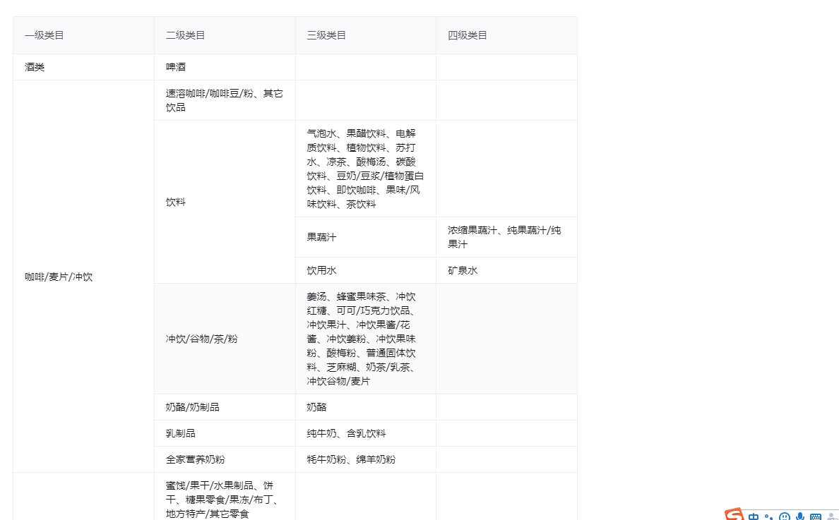This screenshot has width=839, height=520.
Task: Click the 二级类目 column header
Action: [185, 35]
